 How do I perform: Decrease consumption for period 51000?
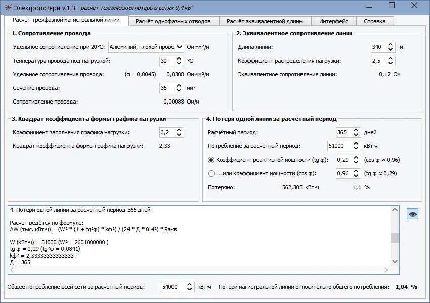[x=356, y=148]
